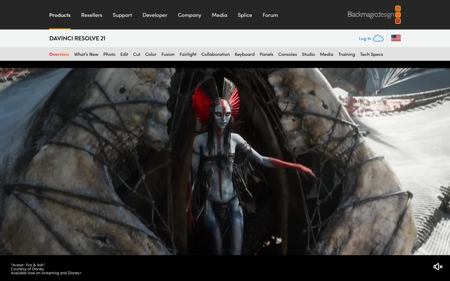Open the Fusion tab

coord(168,54)
